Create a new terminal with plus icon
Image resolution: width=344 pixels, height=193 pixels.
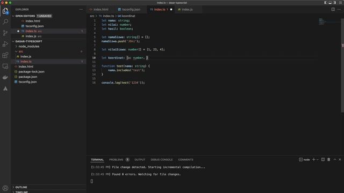pyautogui.click(x=314, y=160)
